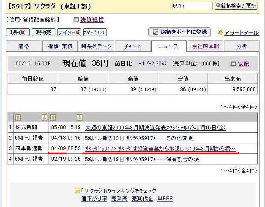
Task: Click 銘柄をボードに登録 button
Action: (x=179, y=32)
